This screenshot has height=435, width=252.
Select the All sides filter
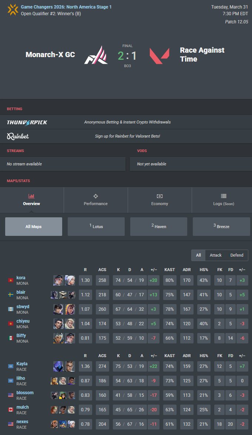pyautogui.click(x=199, y=255)
